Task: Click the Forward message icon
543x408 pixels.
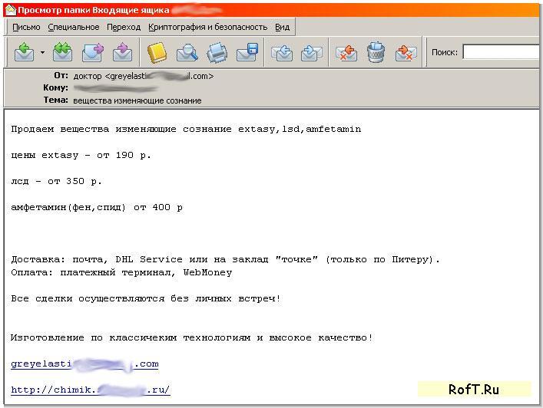Action: [x=93, y=53]
